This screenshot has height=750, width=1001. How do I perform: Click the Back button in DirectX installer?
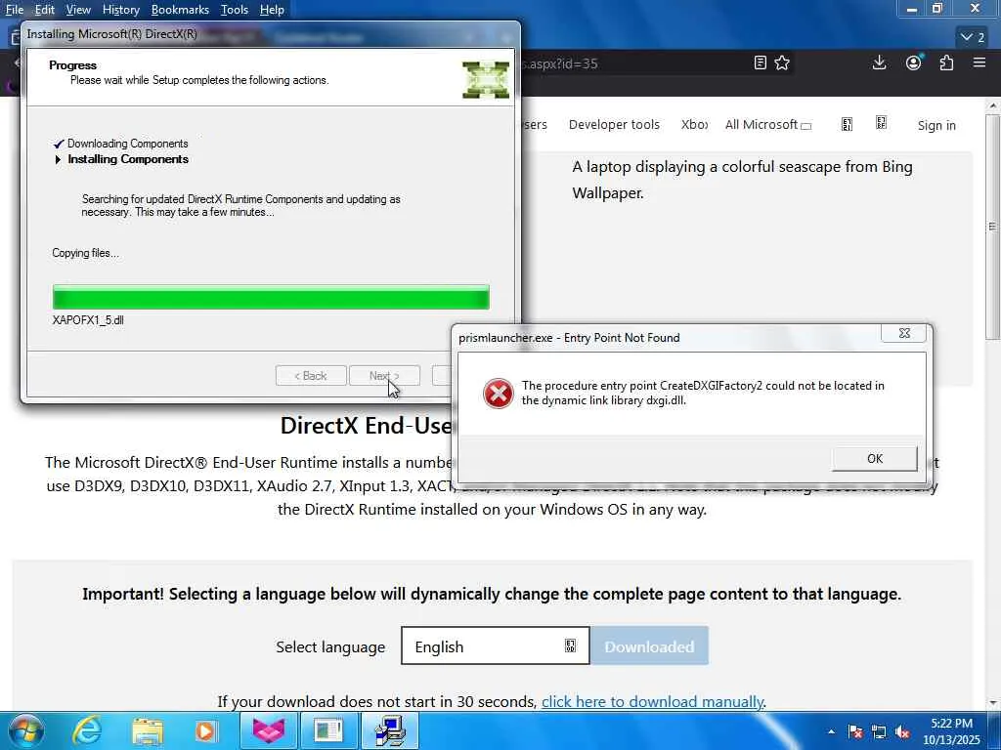pos(311,376)
